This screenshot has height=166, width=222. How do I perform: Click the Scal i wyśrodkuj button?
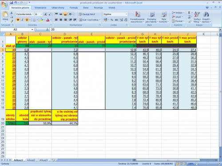coord(89,20)
